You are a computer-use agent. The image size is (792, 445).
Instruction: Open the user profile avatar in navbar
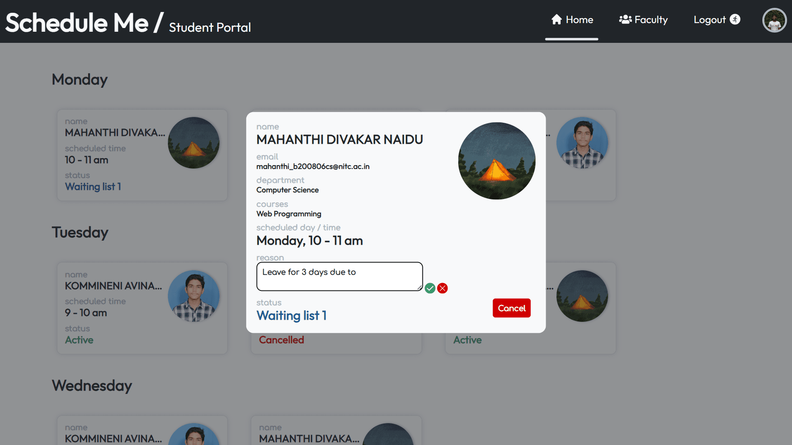point(774,20)
